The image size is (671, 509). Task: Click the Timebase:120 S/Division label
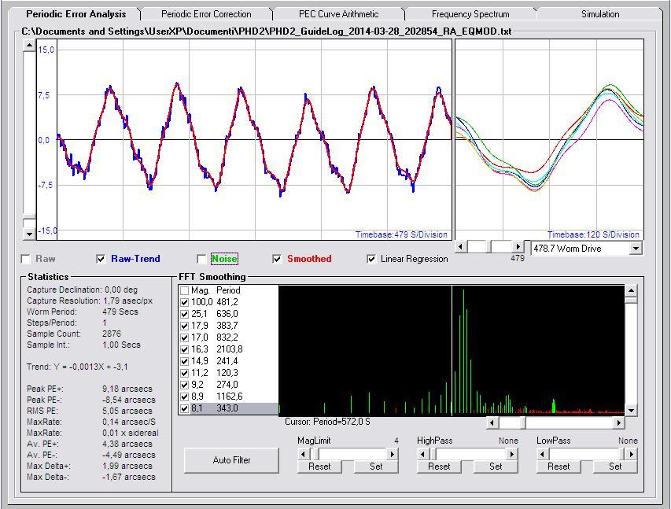coord(593,234)
